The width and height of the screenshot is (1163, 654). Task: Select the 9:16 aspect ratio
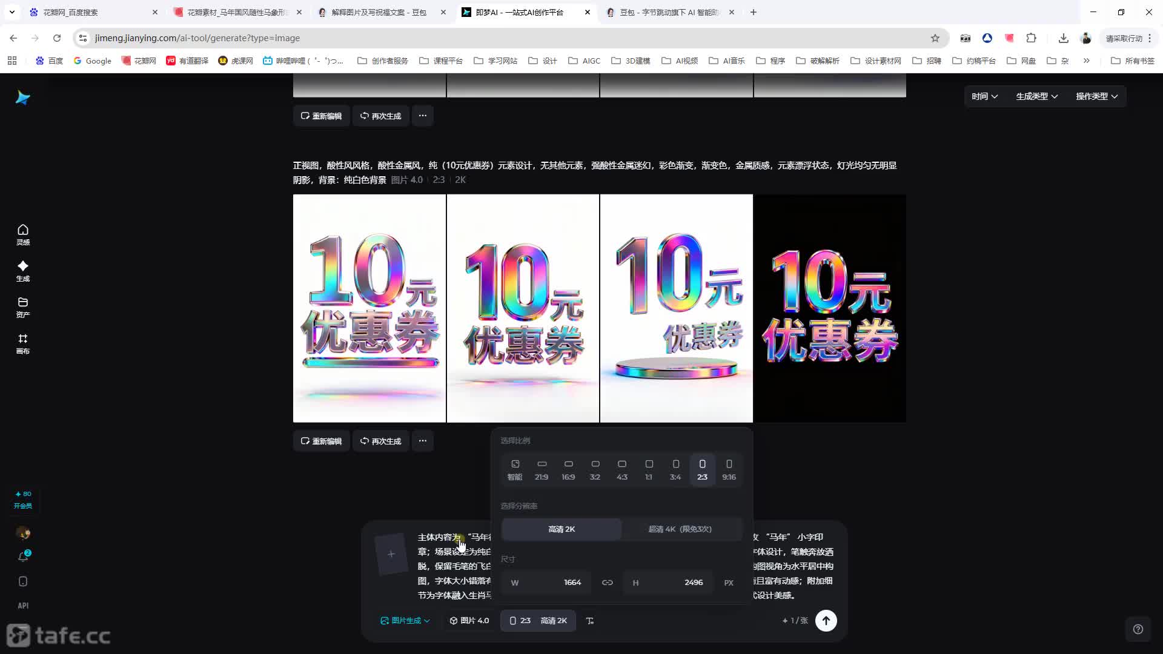[x=729, y=470]
